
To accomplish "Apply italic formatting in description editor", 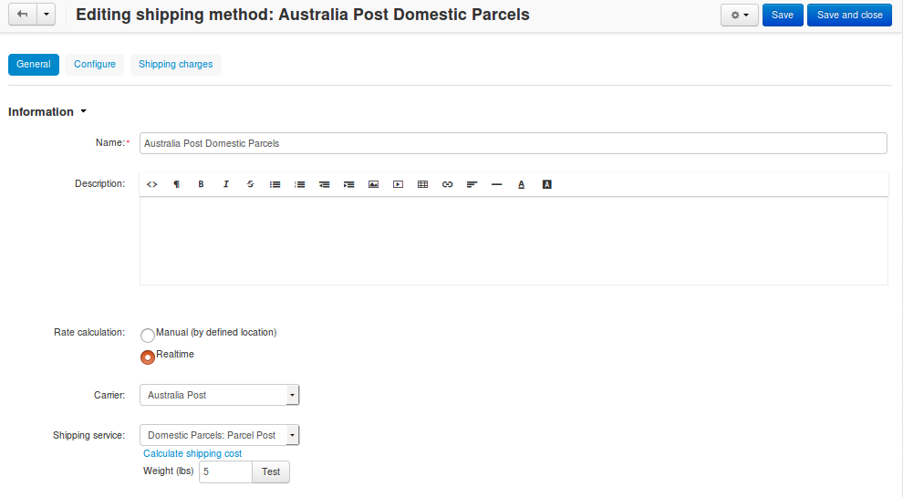I will click(226, 184).
